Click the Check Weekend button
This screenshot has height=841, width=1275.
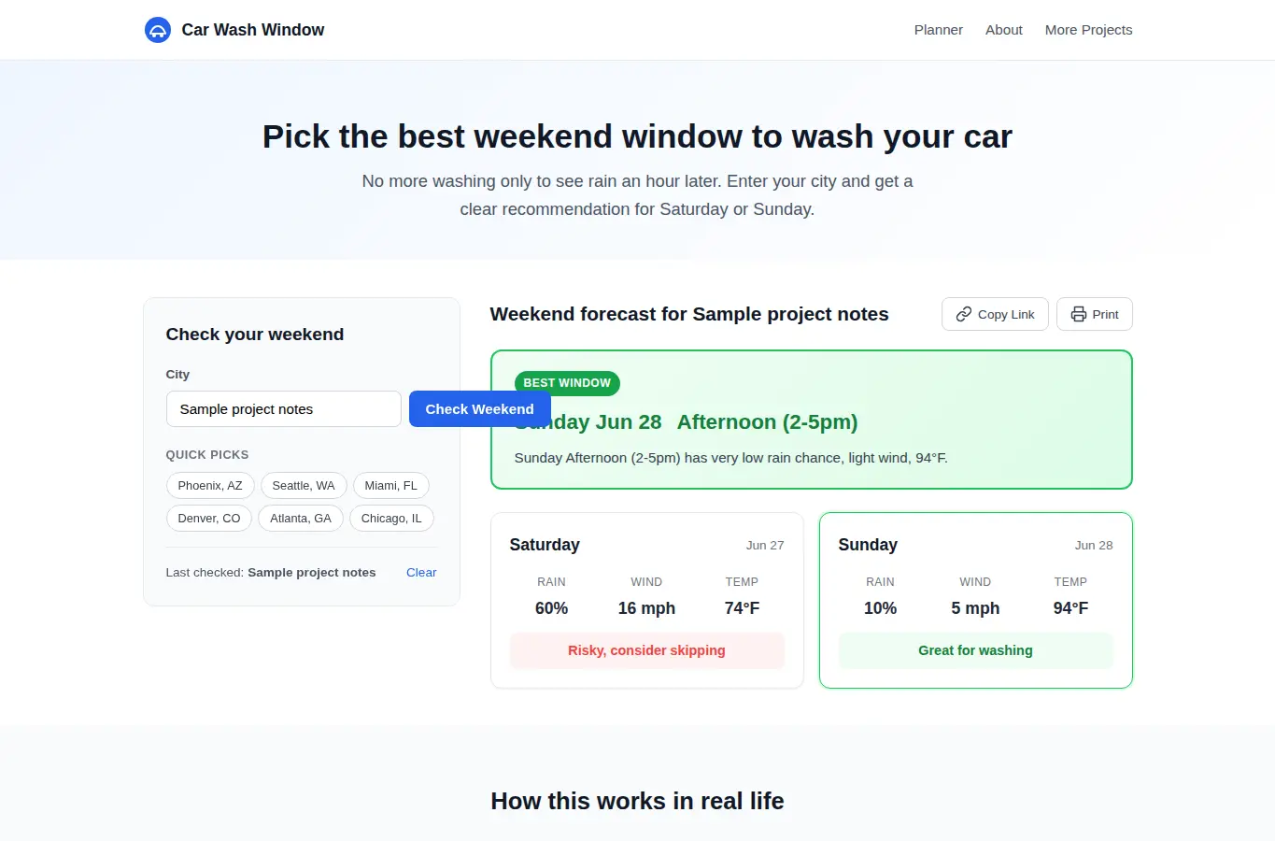click(x=479, y=409)
